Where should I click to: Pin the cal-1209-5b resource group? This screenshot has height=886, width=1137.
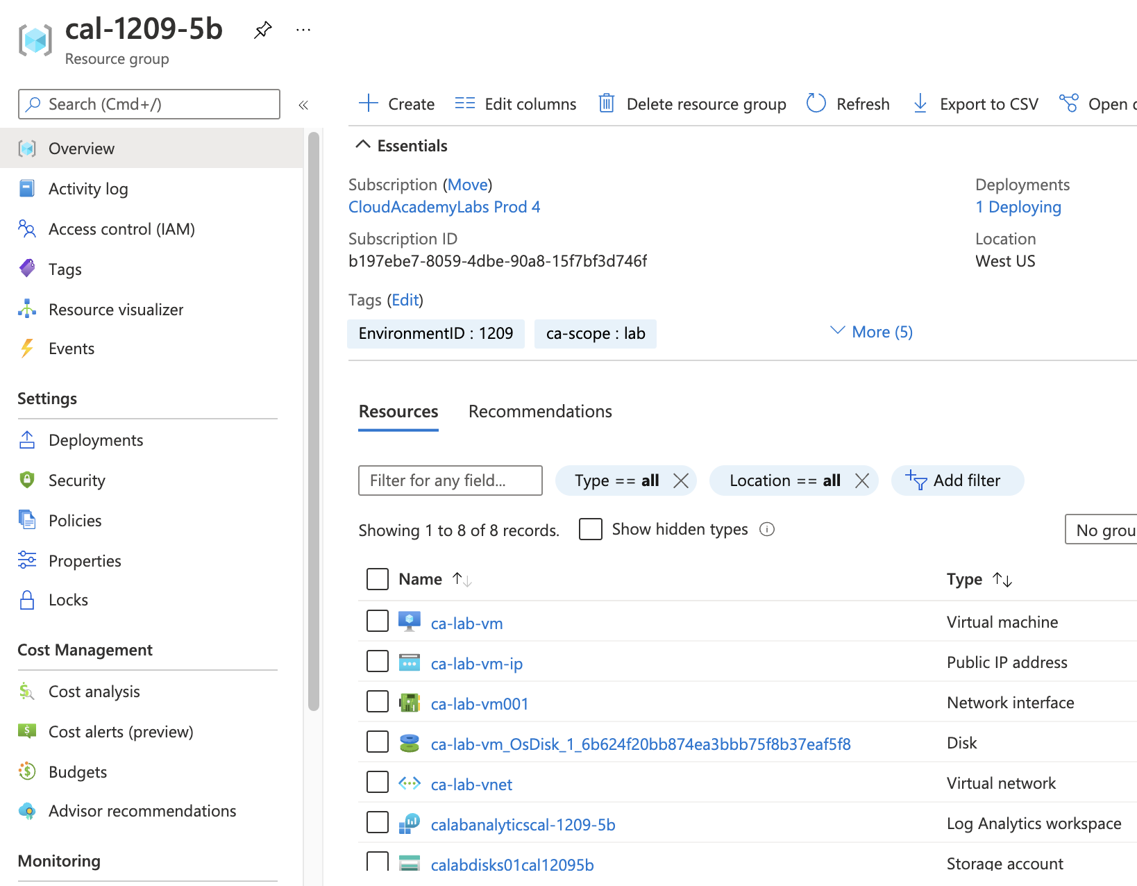(x=262, y=30)
